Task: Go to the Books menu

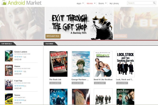Action: pyautogui.click(x=101, y=3)
